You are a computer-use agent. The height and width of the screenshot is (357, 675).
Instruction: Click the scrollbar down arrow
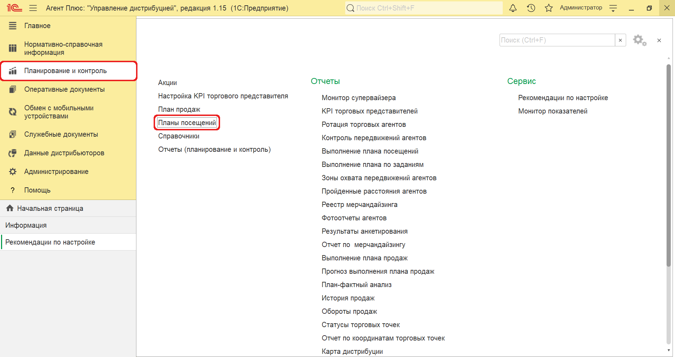668,350
